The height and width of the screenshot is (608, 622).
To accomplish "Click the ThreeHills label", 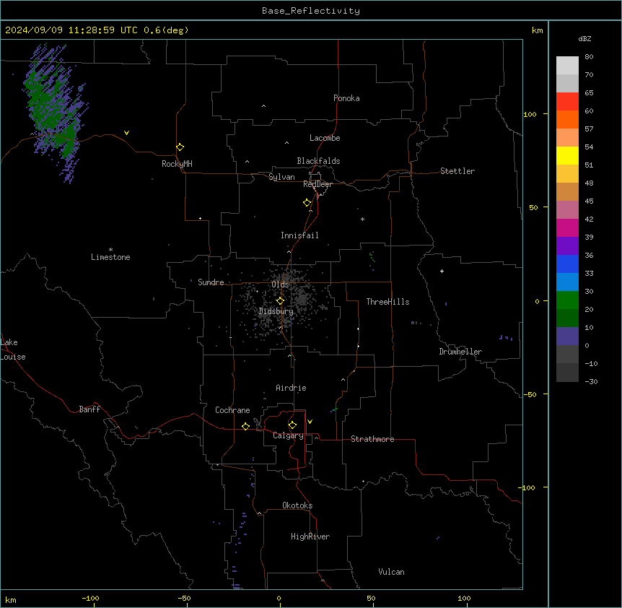I will [x=387, y=302].
